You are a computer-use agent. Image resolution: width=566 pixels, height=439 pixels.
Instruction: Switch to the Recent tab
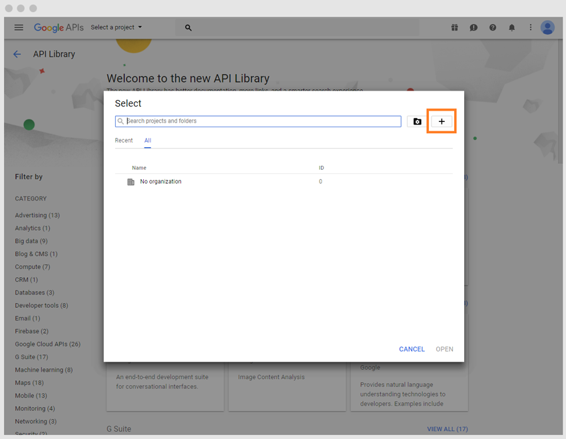pos(124,141)
